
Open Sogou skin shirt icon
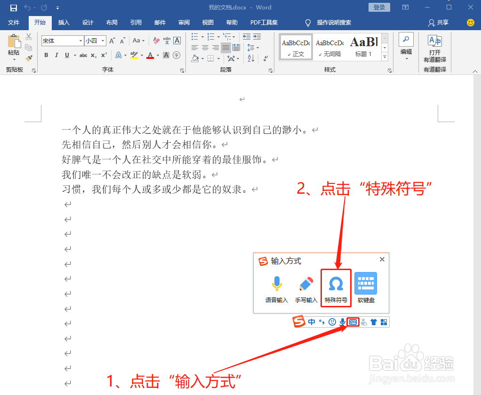click(x=374, y=322)
